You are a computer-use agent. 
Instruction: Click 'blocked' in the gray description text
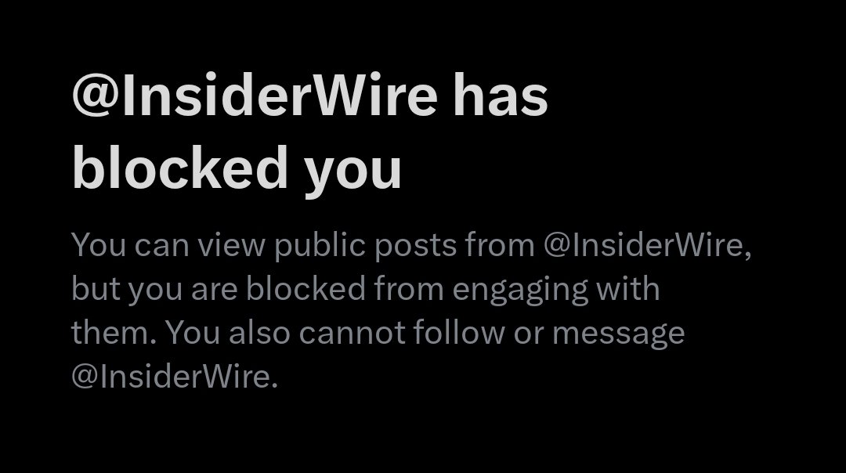pyautogui.click(x=306, y=288)
